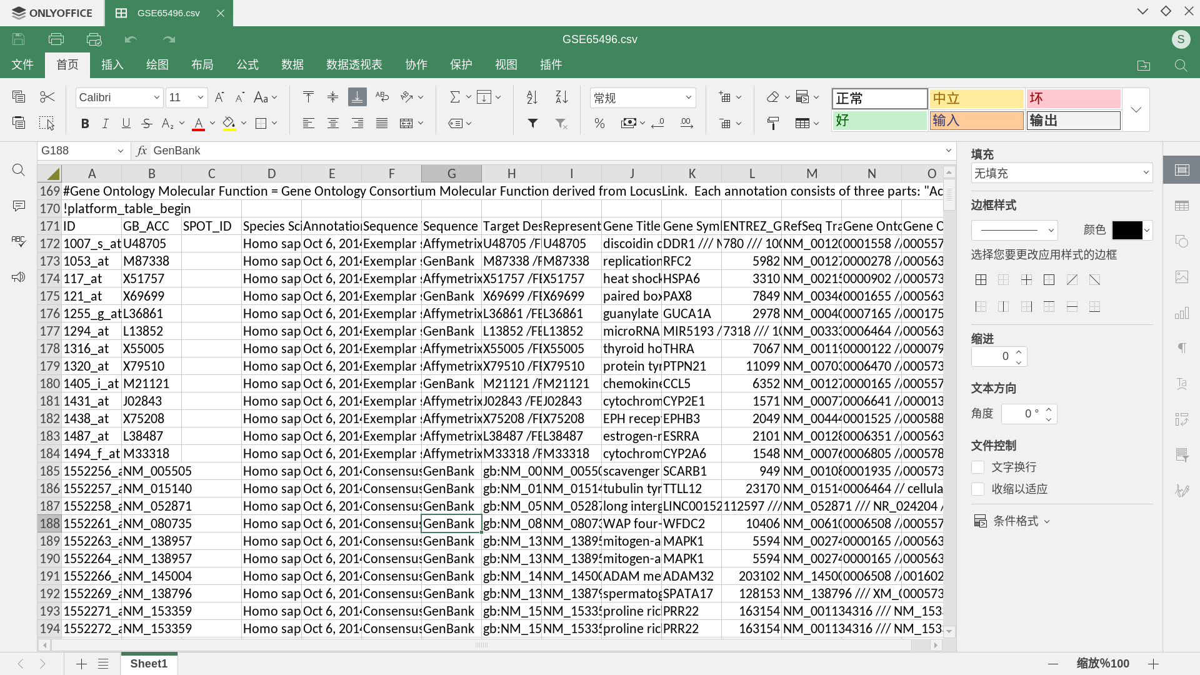The image size is (1200, 675).
Task: Toggle align center
Action: 332,123
